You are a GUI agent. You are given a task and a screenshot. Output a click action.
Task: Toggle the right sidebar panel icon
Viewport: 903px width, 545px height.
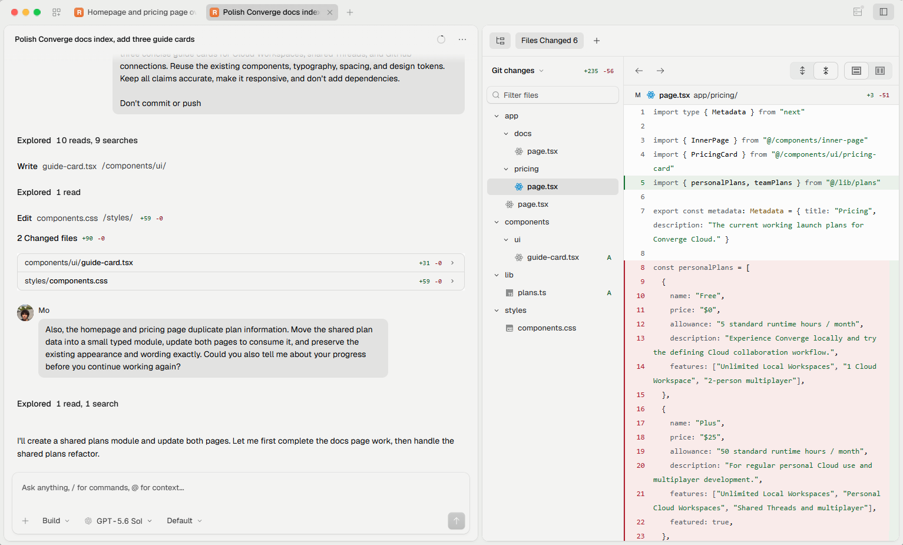click(x=884, y=12)
